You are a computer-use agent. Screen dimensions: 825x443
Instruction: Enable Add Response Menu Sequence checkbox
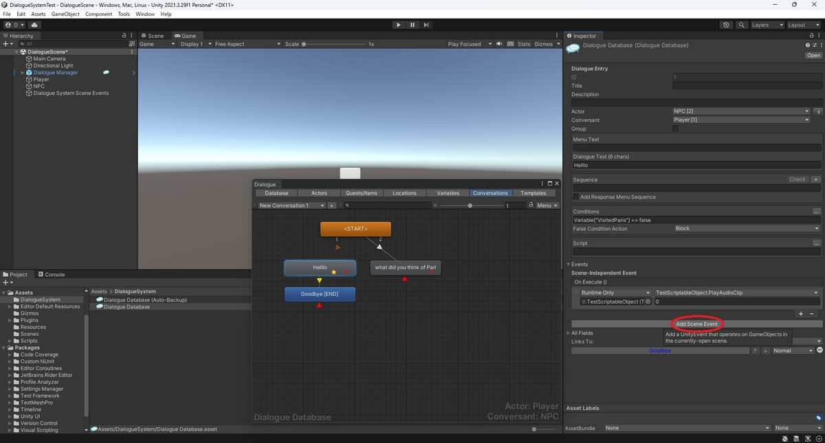pos(576,197)
